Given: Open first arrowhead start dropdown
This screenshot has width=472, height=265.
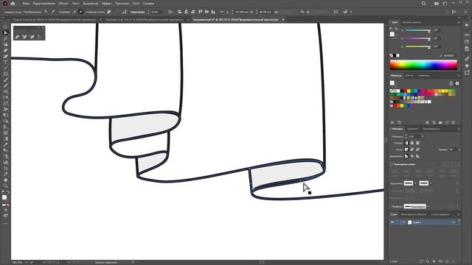Looking at the screenshot, I should 415,183.
